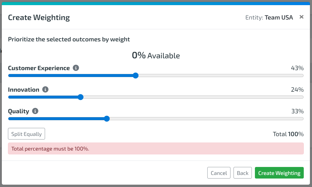
Task: Click the Total 100% label
Action: pos(288,134)
